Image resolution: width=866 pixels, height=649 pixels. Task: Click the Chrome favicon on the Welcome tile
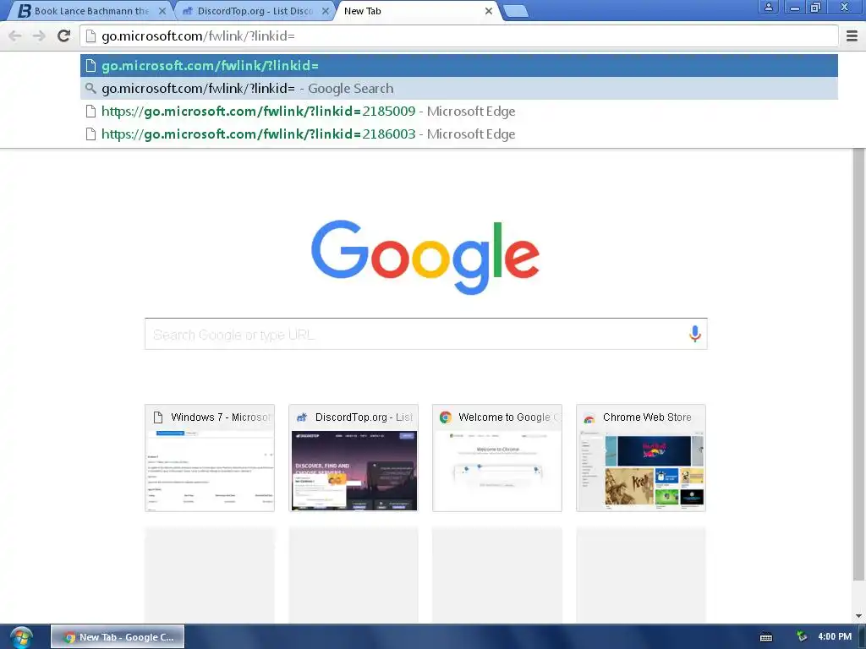point(445,417)
